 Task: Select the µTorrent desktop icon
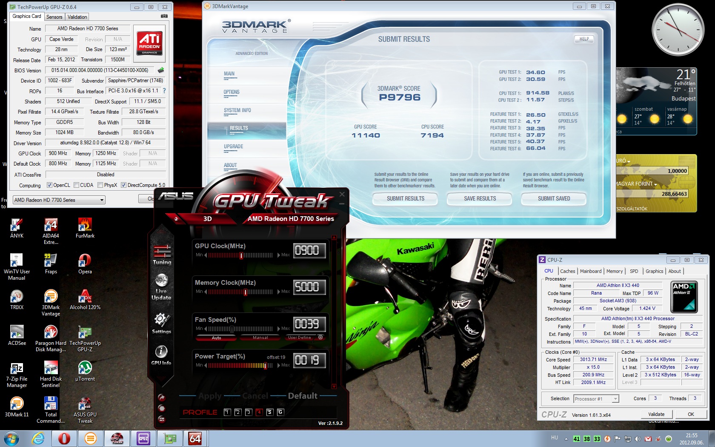click(85, 371)
